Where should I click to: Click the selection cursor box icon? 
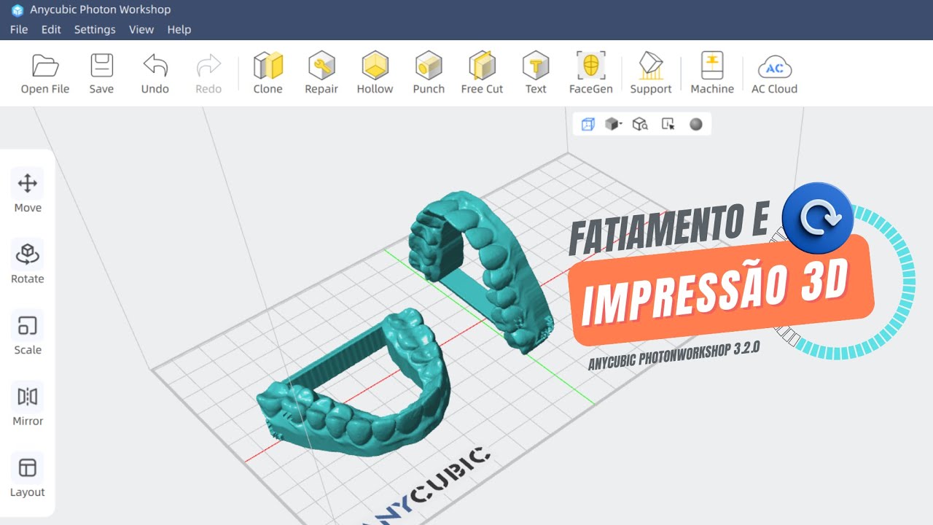668,124
